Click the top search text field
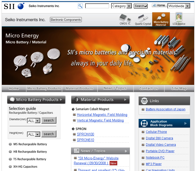This screenshot has width=196, height=171. 97,6
